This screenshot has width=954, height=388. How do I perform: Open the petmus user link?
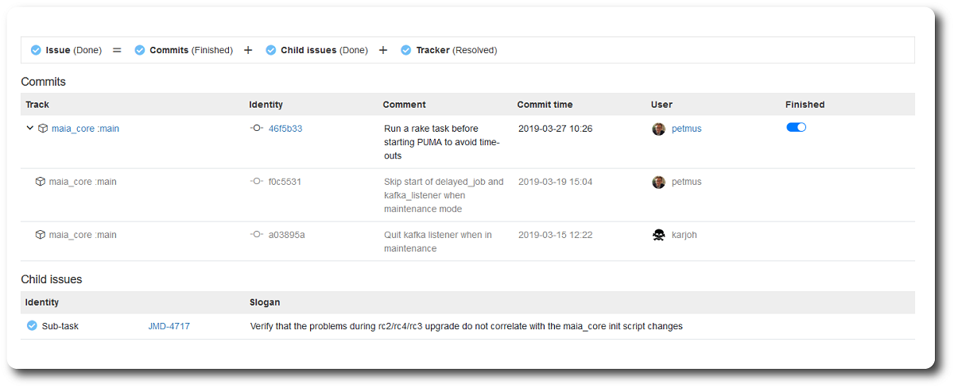point(686,129)
